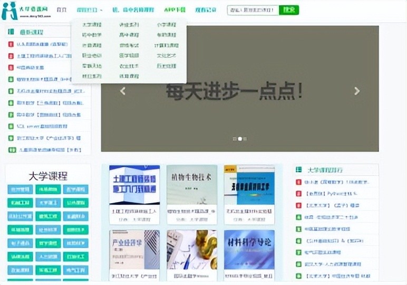Image resolution: width=407 pixels, height=285 pixels.
Task: Click the last green icon in ranking list
Action: [298, 275]
